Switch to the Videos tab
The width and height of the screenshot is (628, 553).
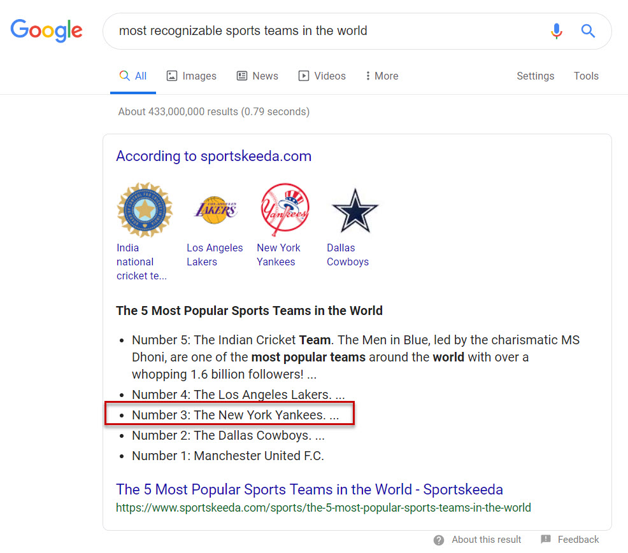(322, 76)
